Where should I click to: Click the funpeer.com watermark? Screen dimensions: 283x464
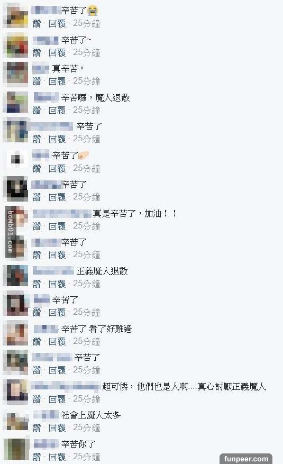pos(246,459)
